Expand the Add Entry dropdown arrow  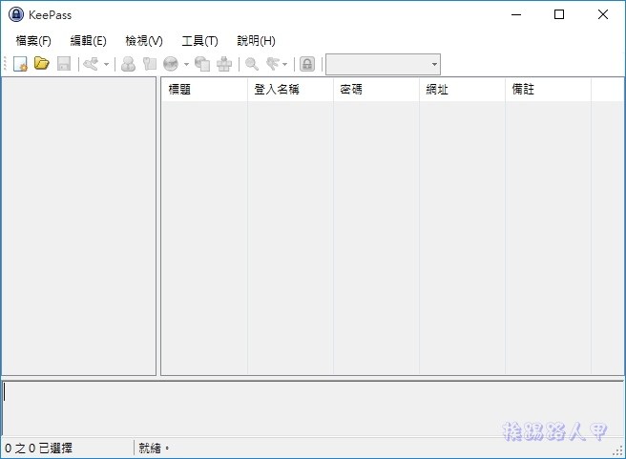(106, 64)
